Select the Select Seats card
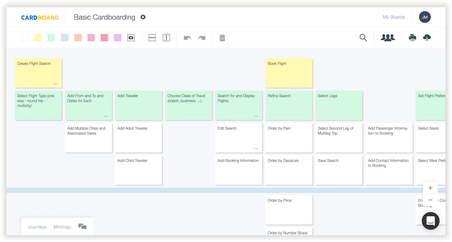452x242 pixels. click(431, 138)
